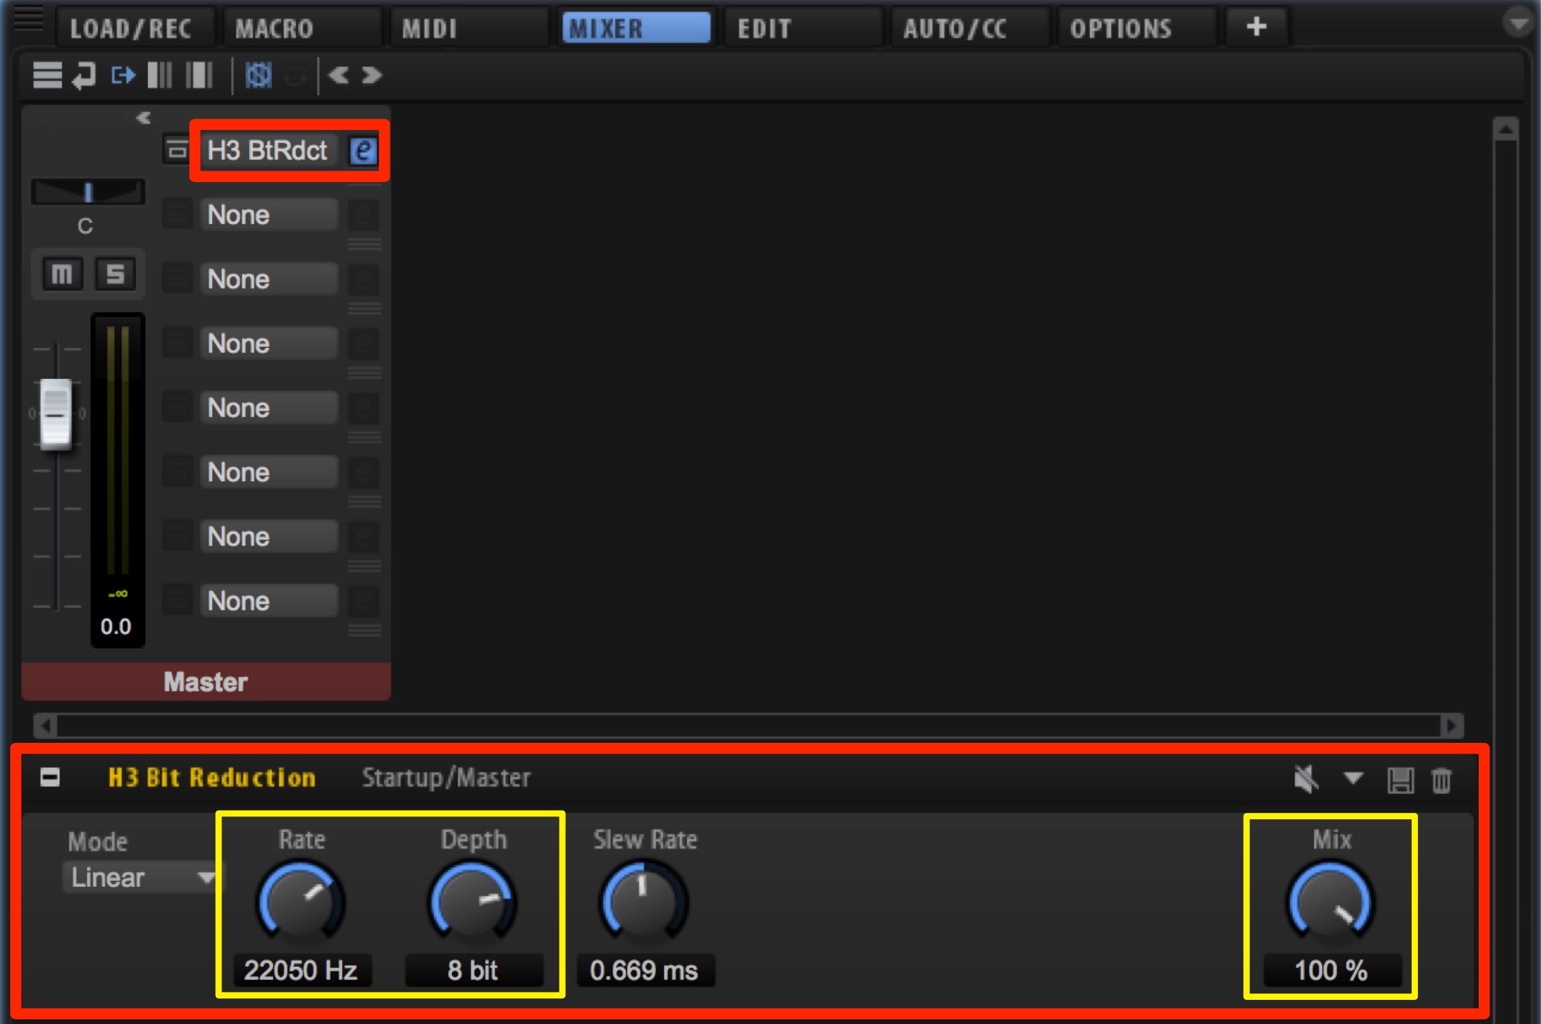Screen dimensions: 1541x1024
Task: Collapse the H3 Bit Reduction panel with minus
Action: pos(50,778)
